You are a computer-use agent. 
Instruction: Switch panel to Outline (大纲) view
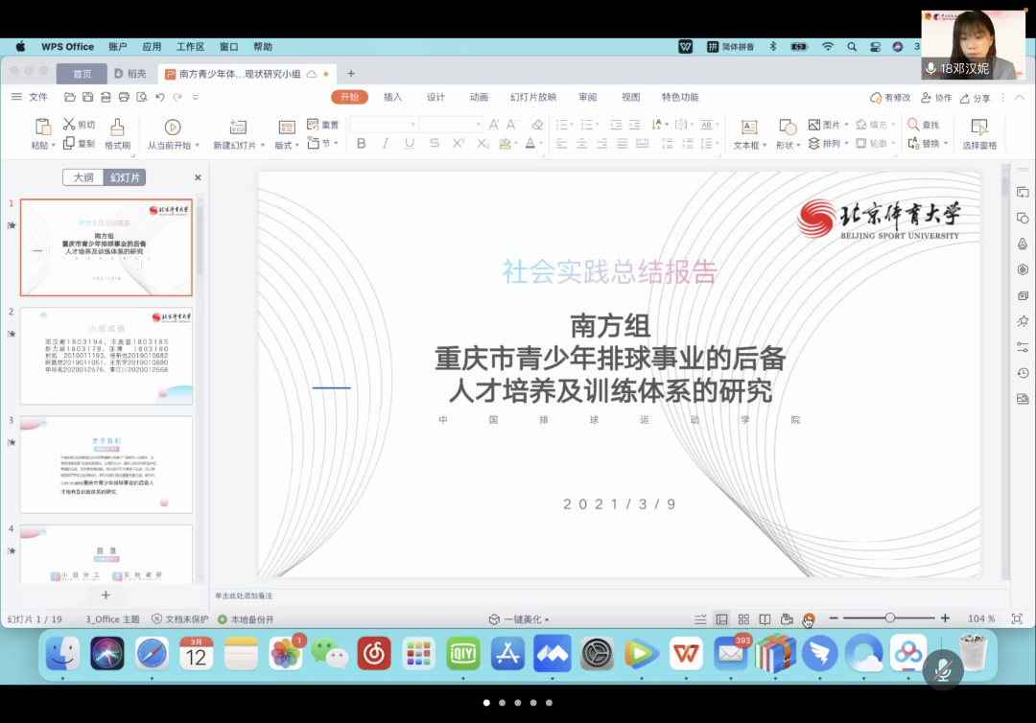point(83,177)
